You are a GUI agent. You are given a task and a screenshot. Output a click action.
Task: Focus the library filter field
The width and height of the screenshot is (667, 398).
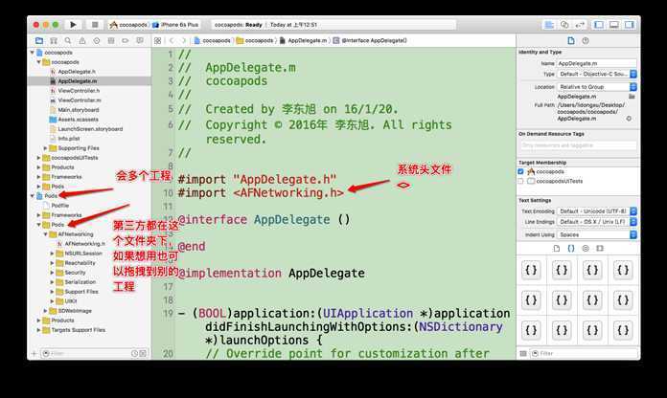tap(584, 353)
